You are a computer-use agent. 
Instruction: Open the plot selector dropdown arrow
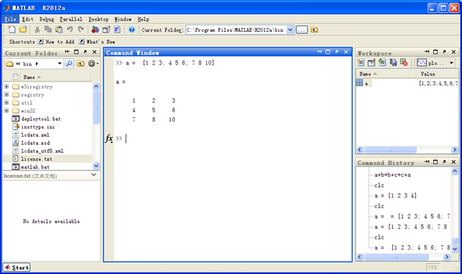[x=451, y=63]
